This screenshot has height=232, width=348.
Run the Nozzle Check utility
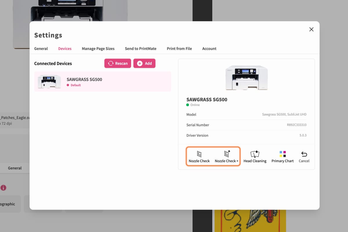[199, 157]
